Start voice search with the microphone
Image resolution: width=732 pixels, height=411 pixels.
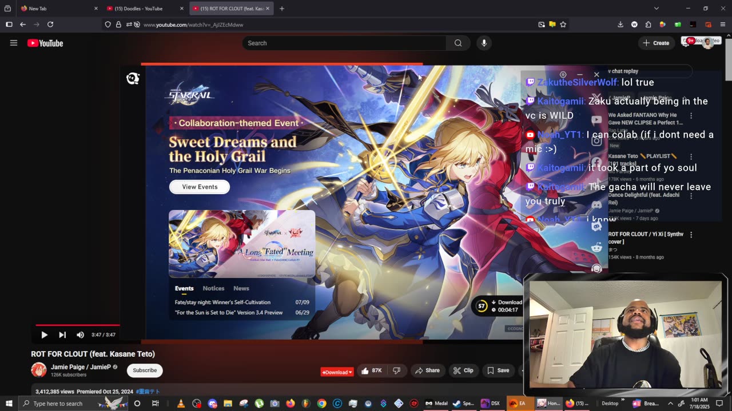[484, 43]
